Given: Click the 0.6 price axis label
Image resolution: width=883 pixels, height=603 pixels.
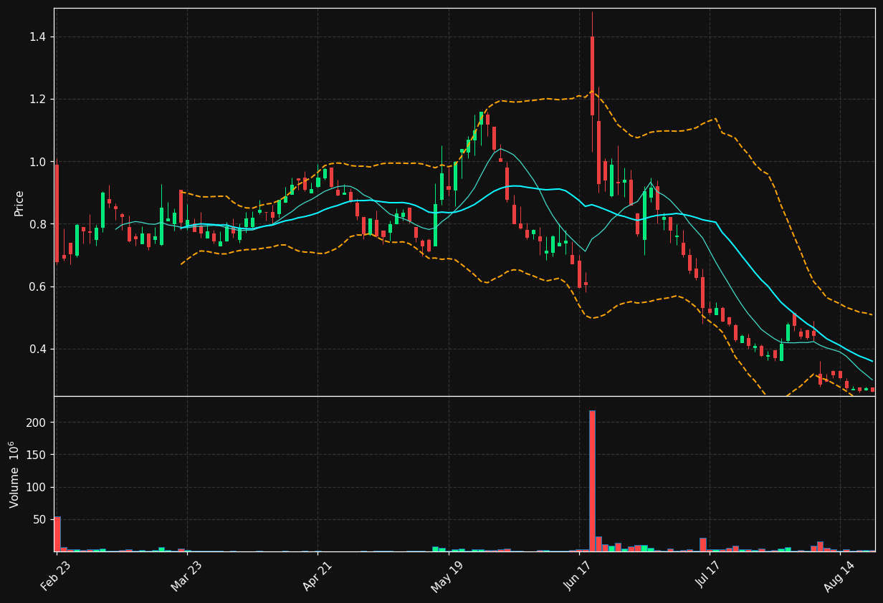Looking at the screenshot, I should [x=38, y=286].
